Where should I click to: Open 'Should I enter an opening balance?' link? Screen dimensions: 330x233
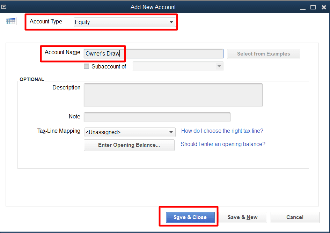point(223,144)
